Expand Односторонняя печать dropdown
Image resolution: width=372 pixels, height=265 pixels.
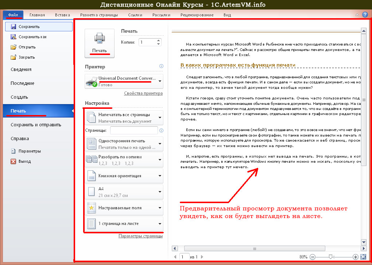tap(160, 144)
